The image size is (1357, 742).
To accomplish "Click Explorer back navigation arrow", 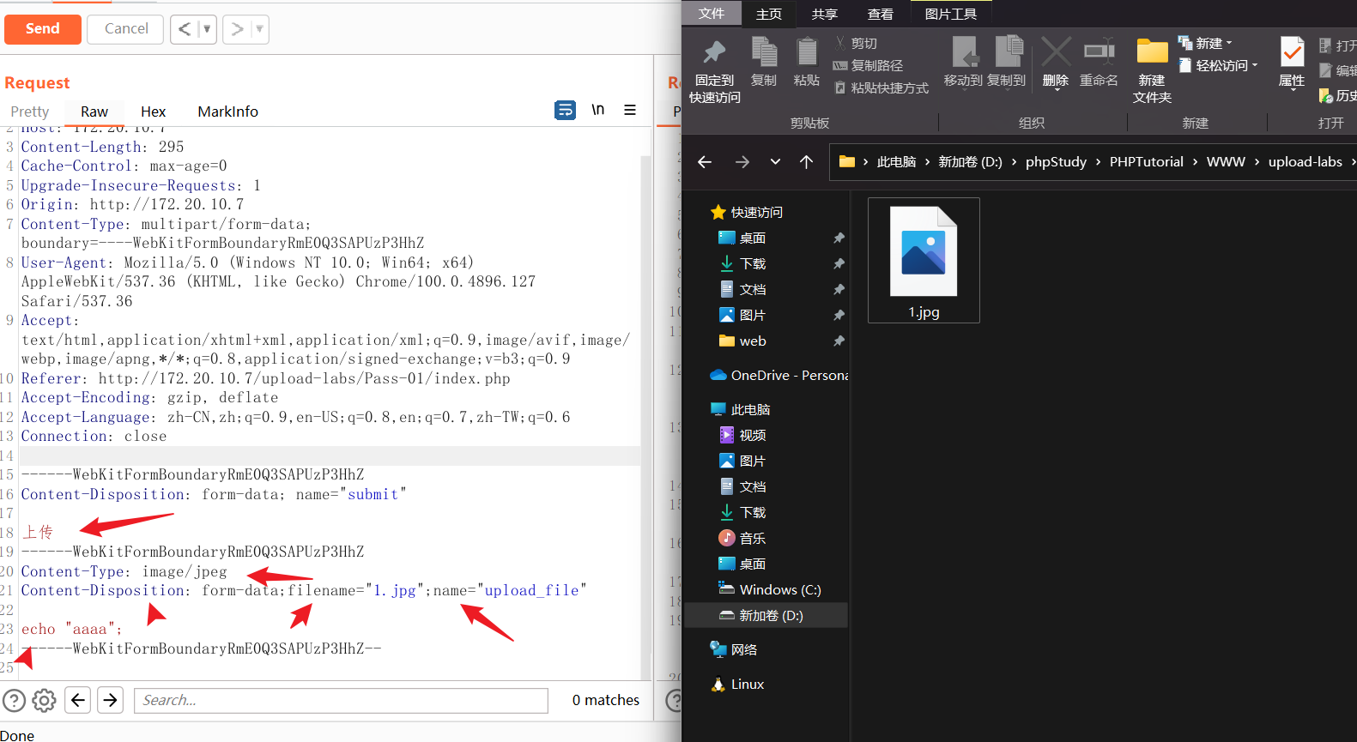I will [x=705, y=162].
